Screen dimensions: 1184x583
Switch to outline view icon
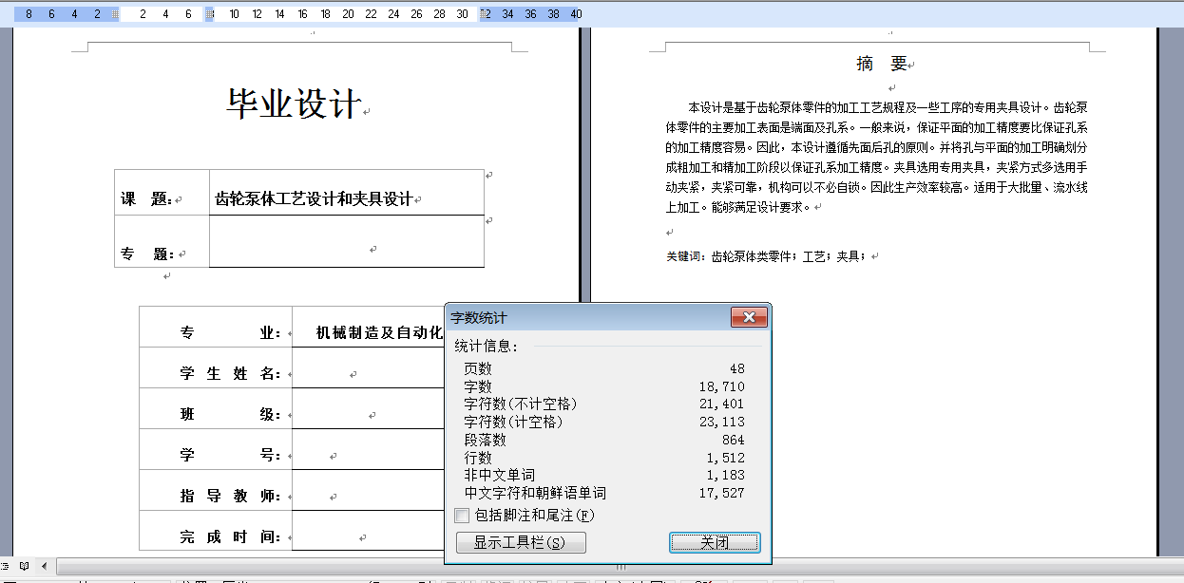[x=6, y=566]
